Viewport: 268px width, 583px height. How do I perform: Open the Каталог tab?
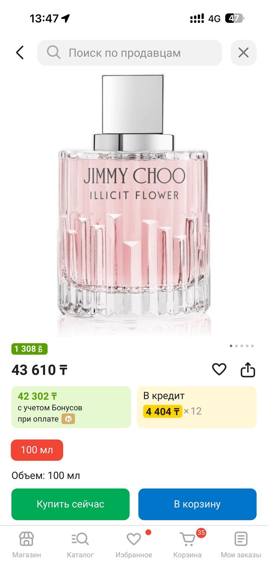click(80, 545)
